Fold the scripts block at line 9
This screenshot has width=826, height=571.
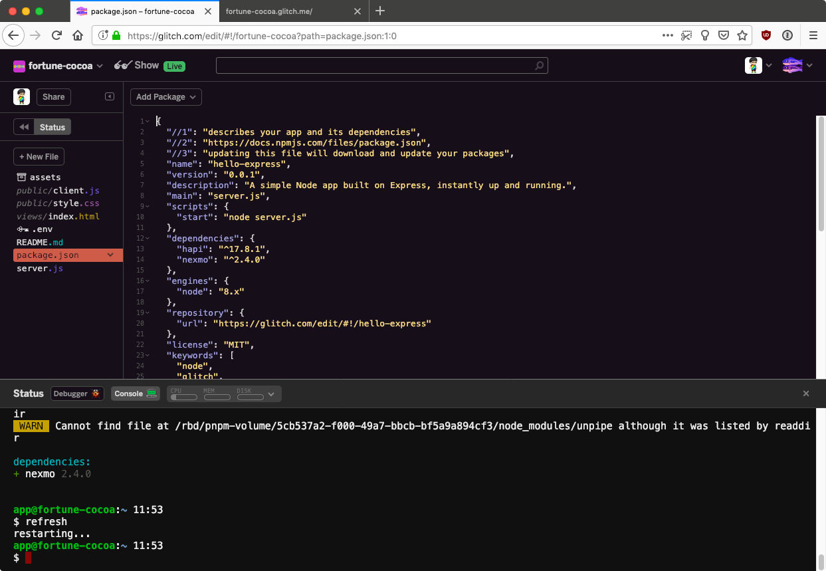tap(148, 206)
